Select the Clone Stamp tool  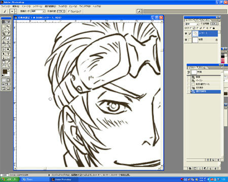pyautogui.click(x=4, y=42)
